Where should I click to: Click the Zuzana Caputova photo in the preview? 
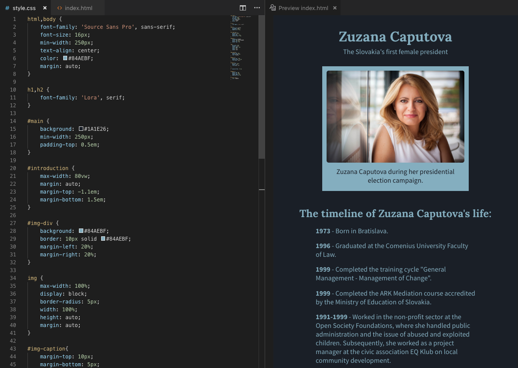395,116
